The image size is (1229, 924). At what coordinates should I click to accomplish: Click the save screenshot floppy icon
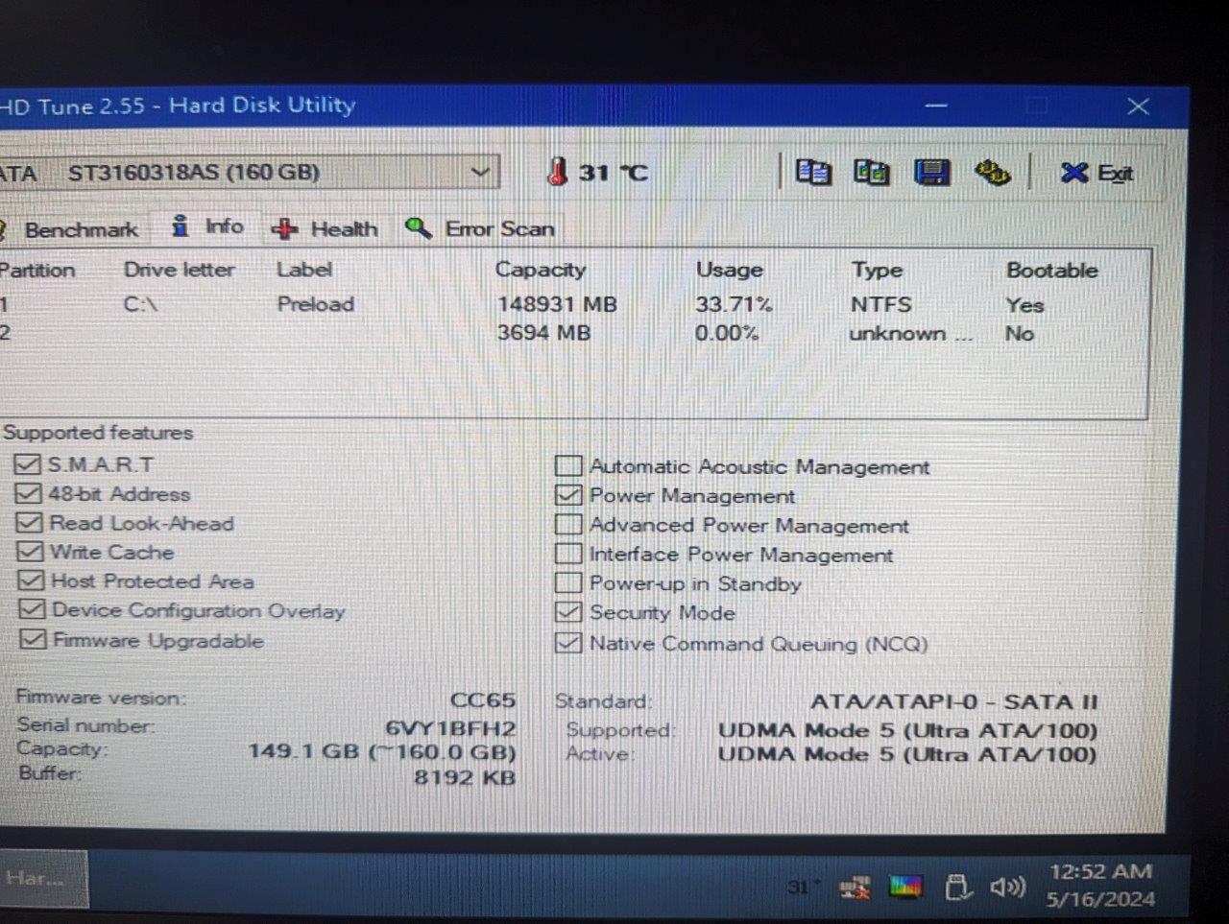pyautogui.click(x=931, y=173)
